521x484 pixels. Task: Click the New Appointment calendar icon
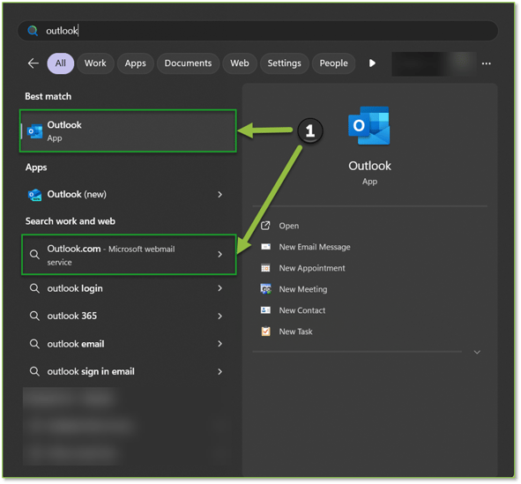tap(265, 268)
